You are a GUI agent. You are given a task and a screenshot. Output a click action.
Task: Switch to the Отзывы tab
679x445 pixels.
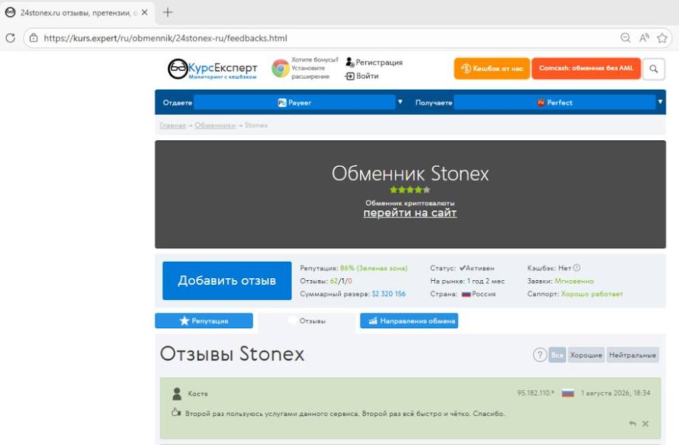307,321
